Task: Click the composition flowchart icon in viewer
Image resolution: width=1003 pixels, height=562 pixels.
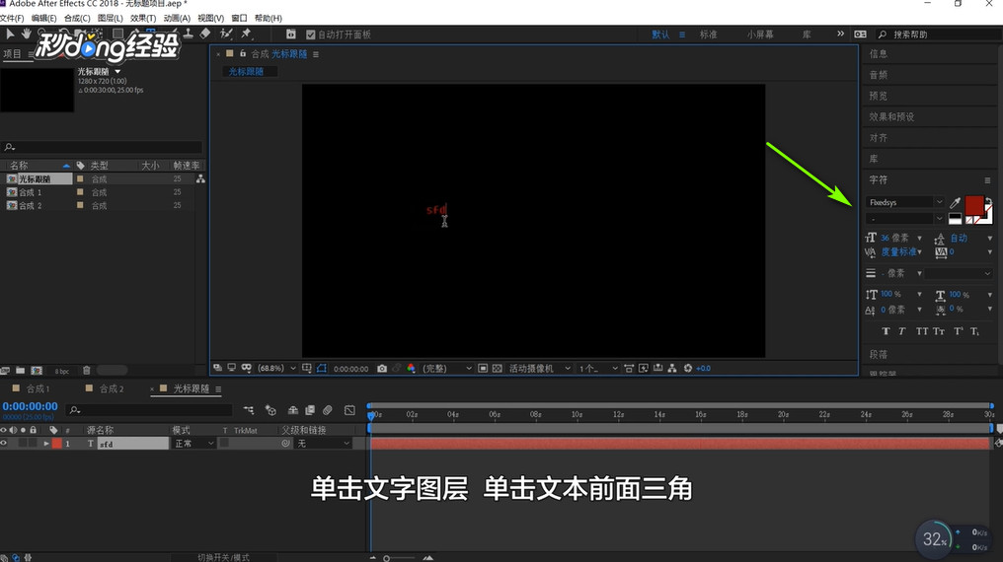Action: (672, 369)
